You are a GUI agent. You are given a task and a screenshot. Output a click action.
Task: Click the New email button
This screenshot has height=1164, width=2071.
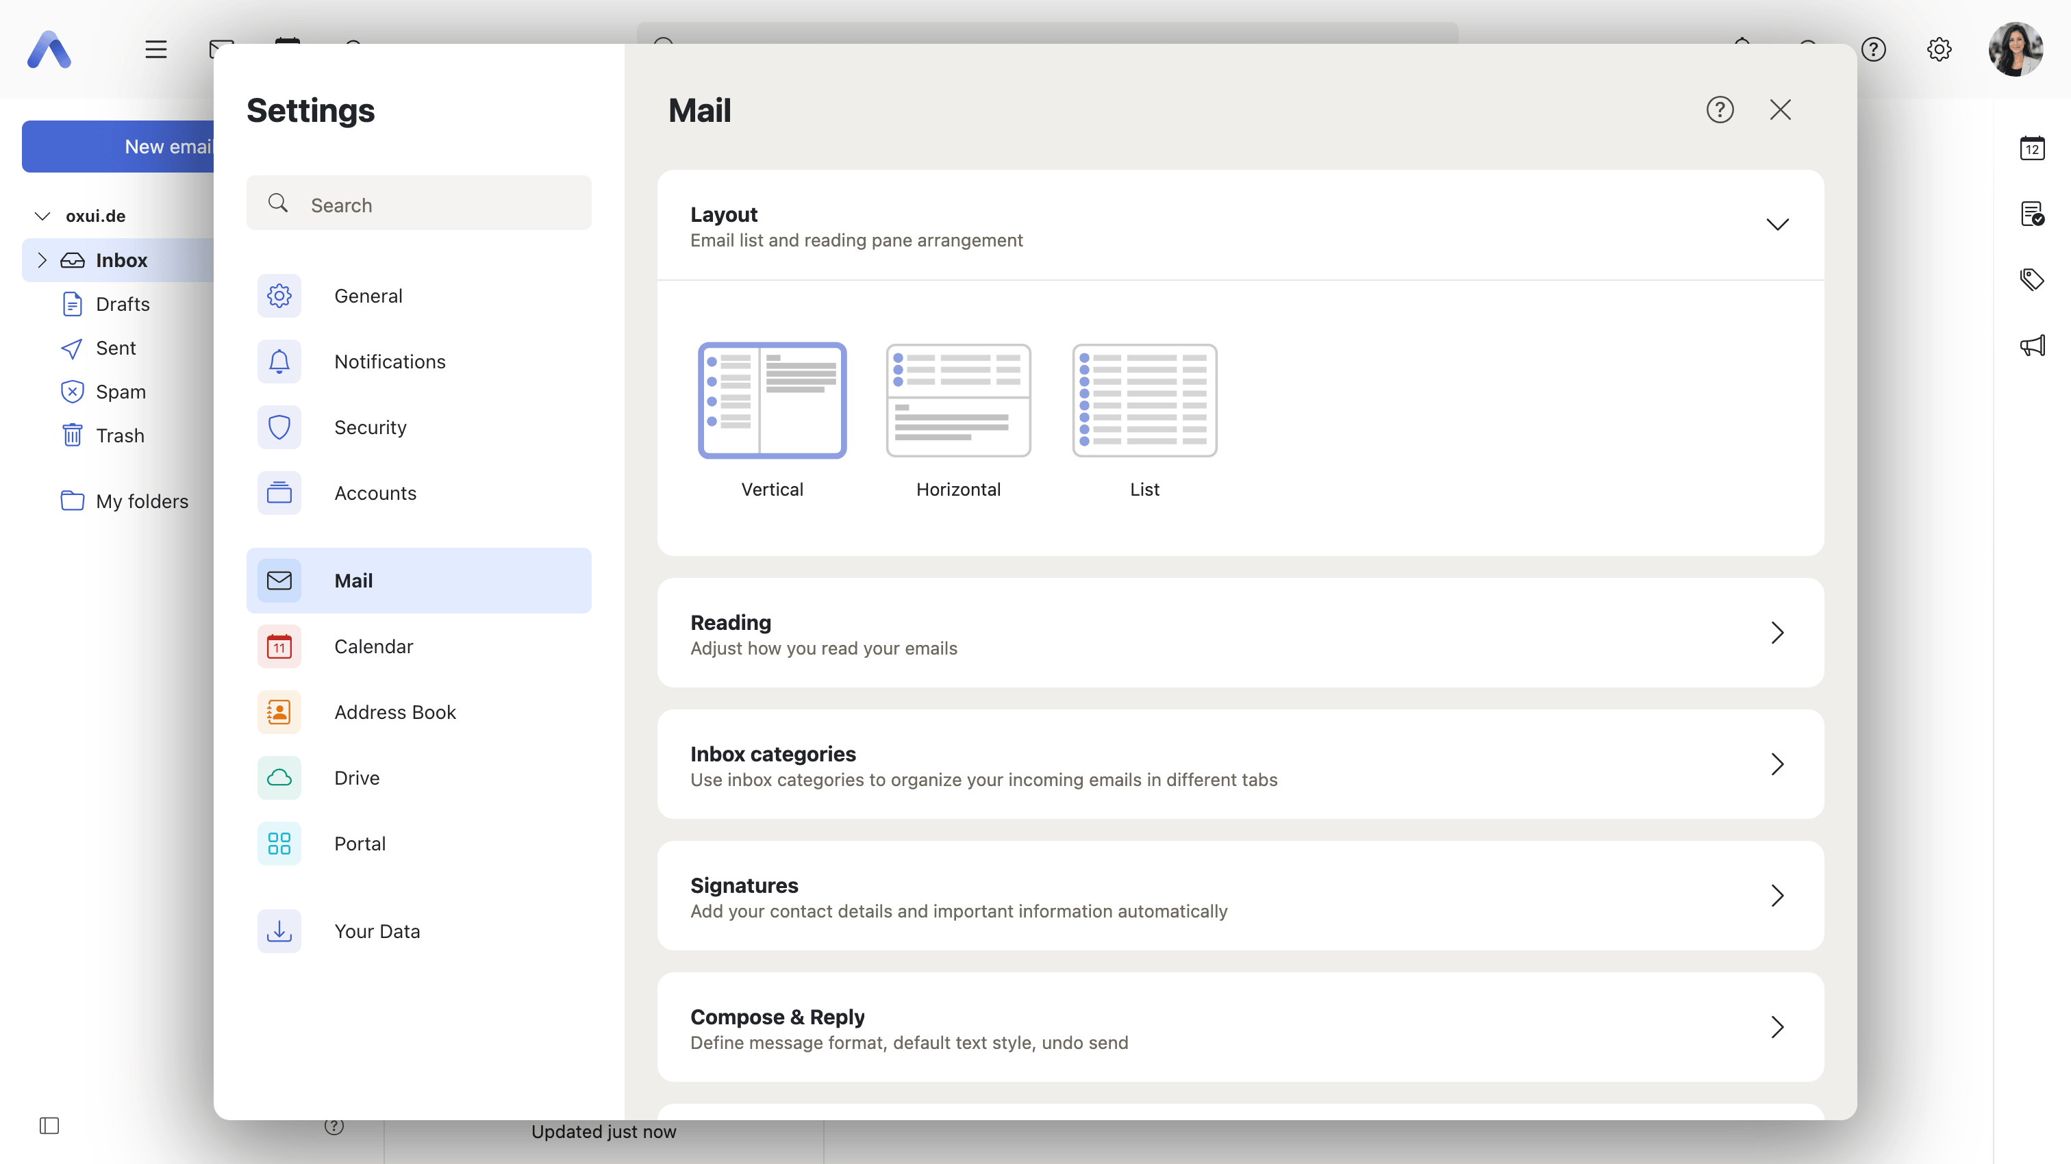tap(118, 147)
